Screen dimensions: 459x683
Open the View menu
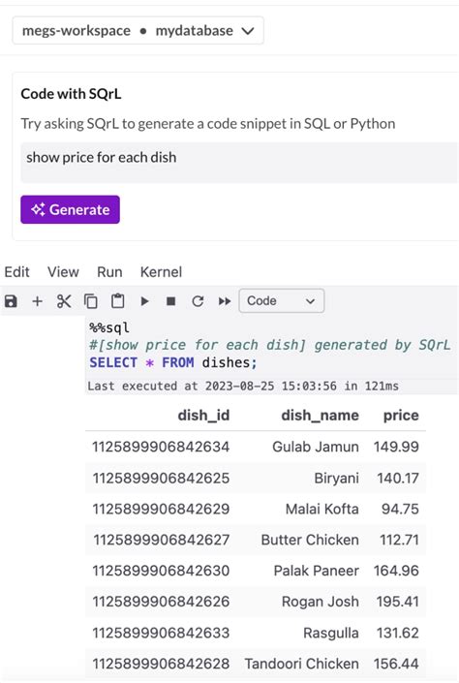coord(63,272)
